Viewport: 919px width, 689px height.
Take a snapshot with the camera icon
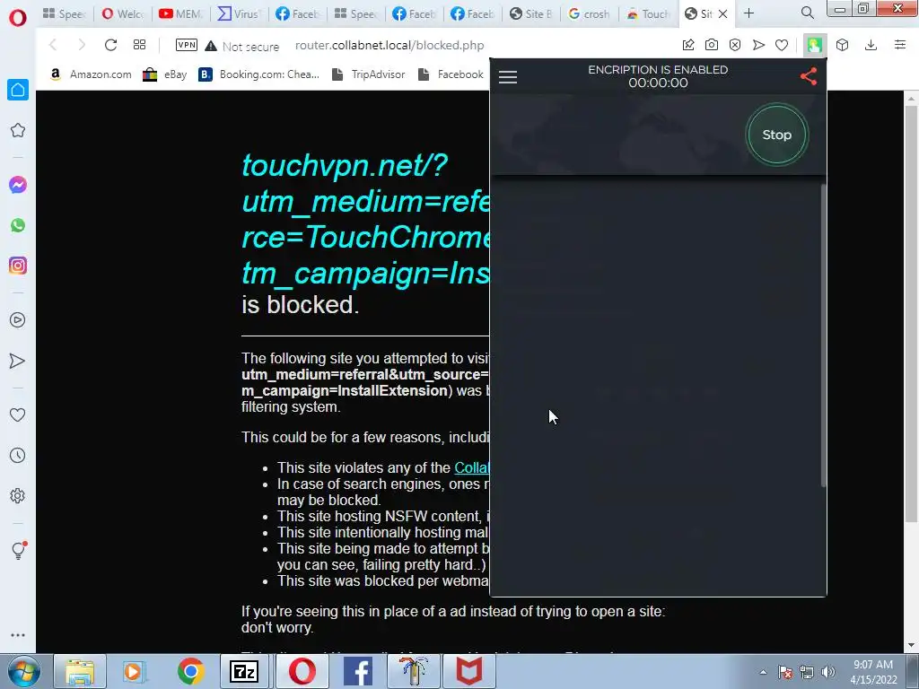coord(712,45)
